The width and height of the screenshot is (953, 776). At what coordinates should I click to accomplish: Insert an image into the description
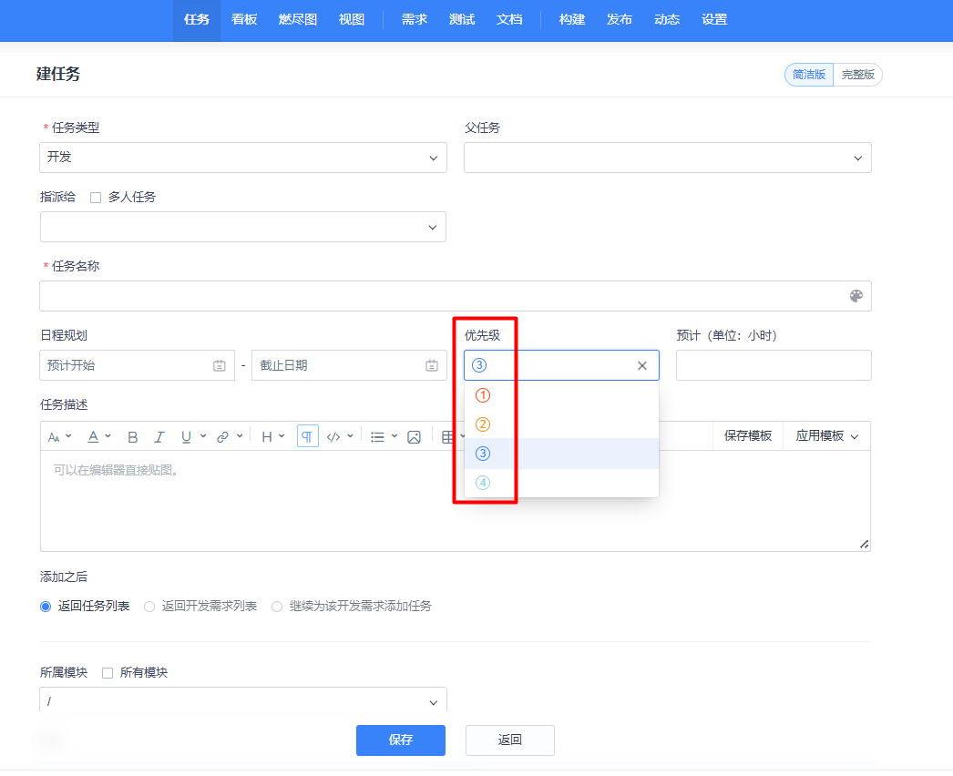[414, 437]
